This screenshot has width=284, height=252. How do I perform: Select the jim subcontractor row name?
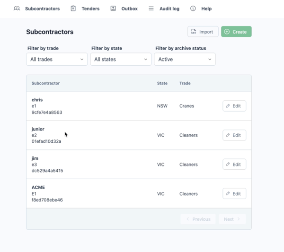pos(35,158)
